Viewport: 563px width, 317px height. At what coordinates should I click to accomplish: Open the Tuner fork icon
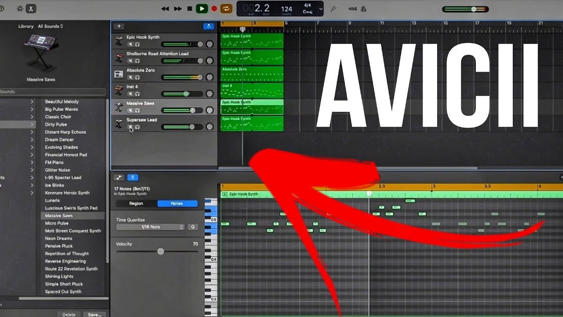click(333, 8)
